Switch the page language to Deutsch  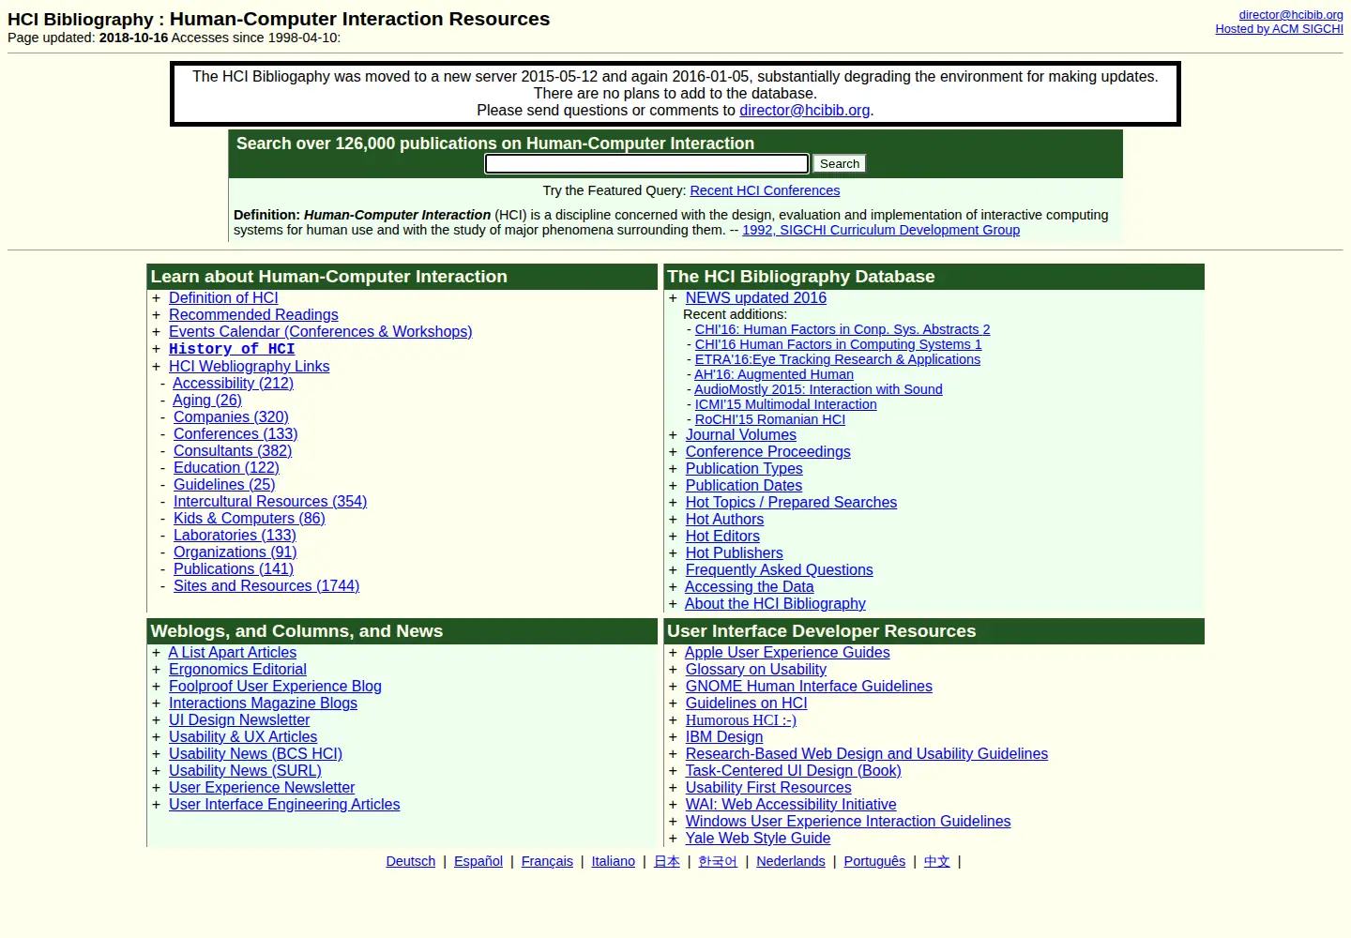coord(411,861)
